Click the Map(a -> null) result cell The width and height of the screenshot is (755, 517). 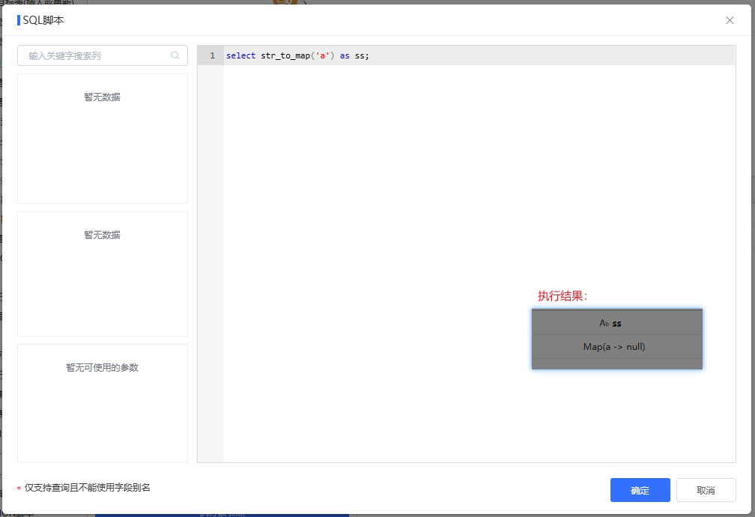pyautogui.click(x=614, y=346)
